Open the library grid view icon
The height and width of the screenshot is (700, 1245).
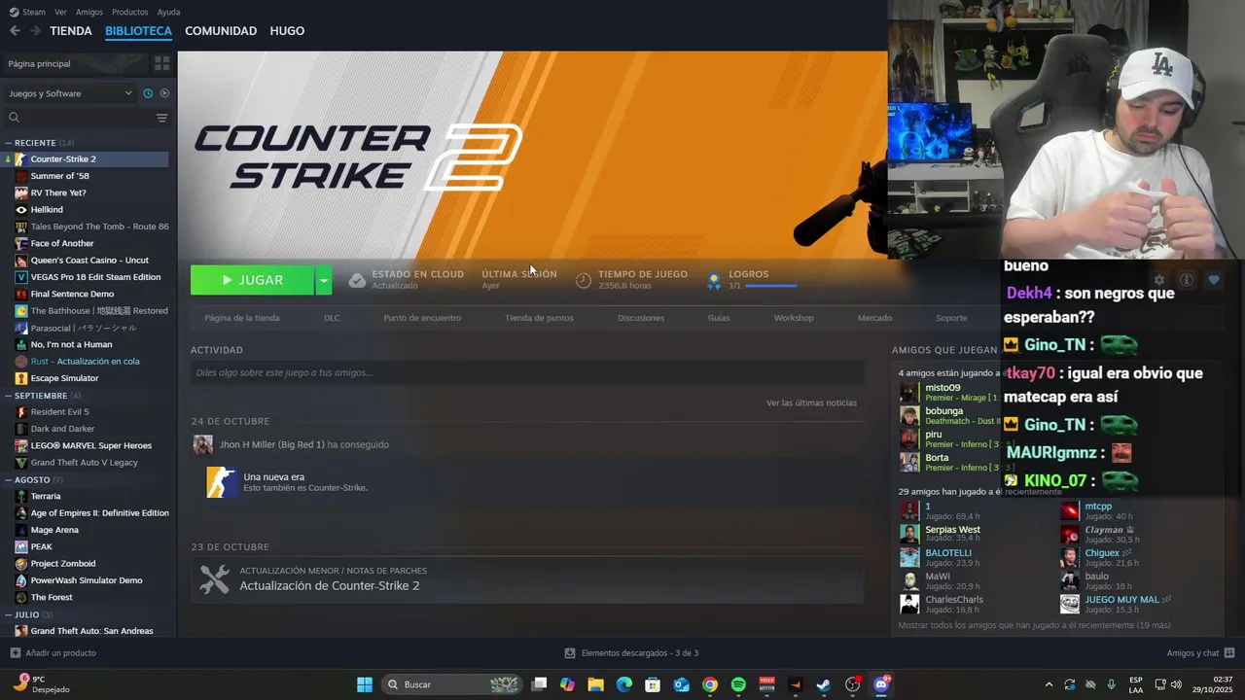point(161,63)
